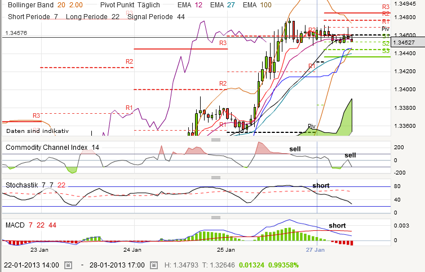Click the 25 Jan time axis label

pos(226,250)
